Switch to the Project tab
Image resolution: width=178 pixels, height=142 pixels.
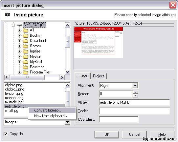(x=98, y=76)
